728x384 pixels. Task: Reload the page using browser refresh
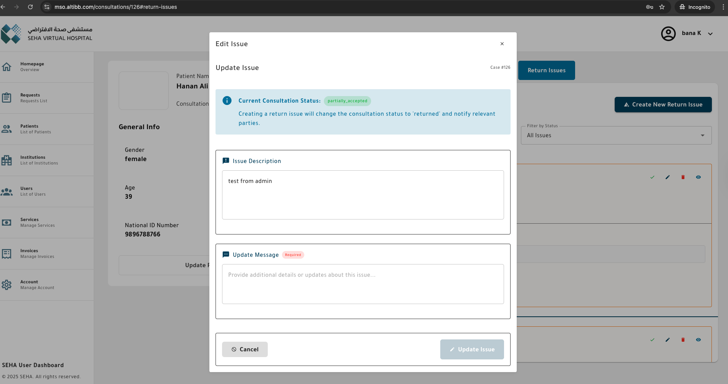30,7
